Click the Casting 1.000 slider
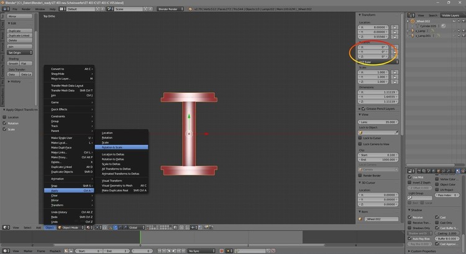The image size is (466, 254). click(x=447, y=234)
